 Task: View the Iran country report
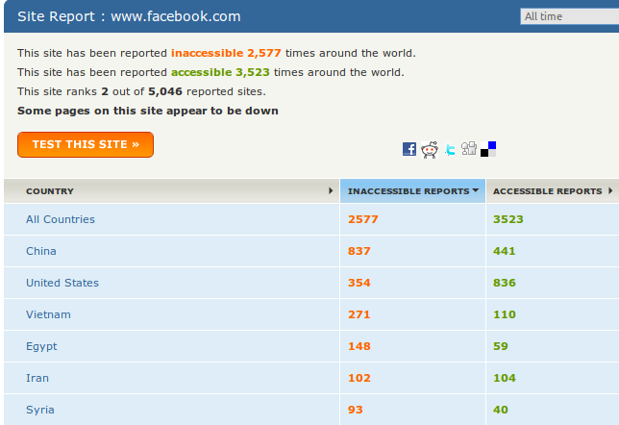(37, 378)
